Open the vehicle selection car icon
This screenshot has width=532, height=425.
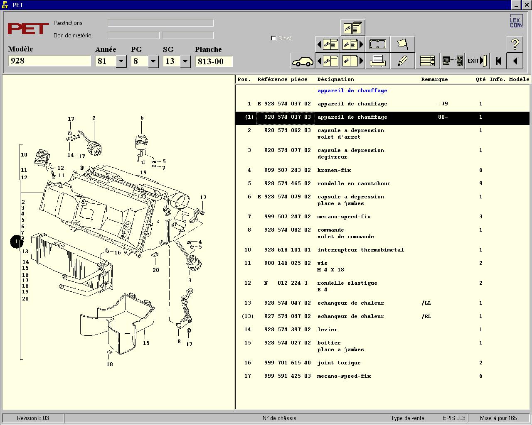click(303, 61)
